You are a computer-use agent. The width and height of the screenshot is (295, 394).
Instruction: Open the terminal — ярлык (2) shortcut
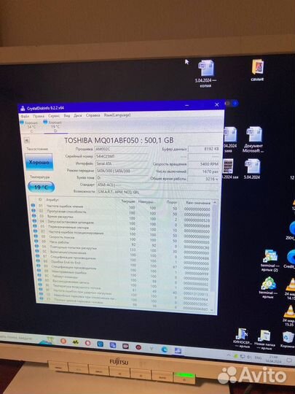pyautogui.click(x=270, y=260)
